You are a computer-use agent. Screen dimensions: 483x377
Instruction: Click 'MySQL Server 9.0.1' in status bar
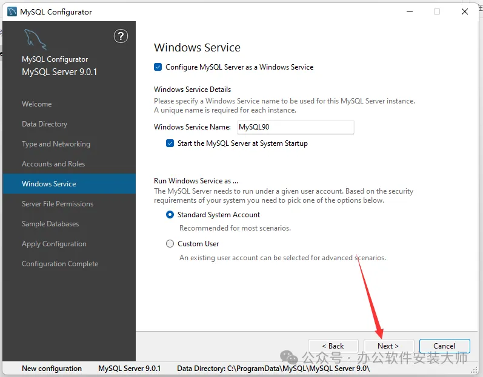point(129,369)
